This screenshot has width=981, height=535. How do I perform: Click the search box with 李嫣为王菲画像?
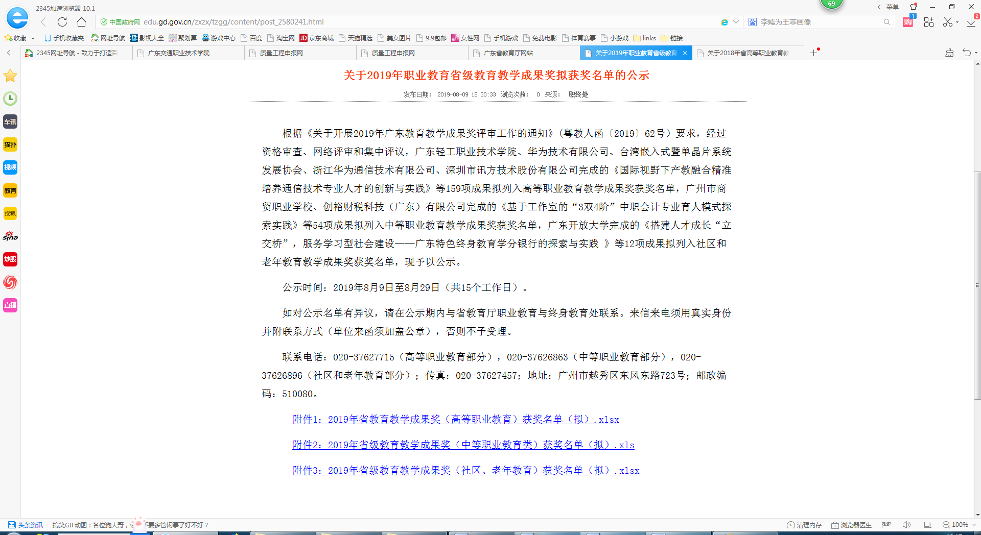pyautogui.click(x=818, y=22)
